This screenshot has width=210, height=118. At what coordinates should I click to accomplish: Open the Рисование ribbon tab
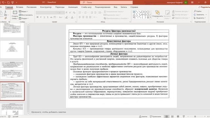tap(31, 7)
